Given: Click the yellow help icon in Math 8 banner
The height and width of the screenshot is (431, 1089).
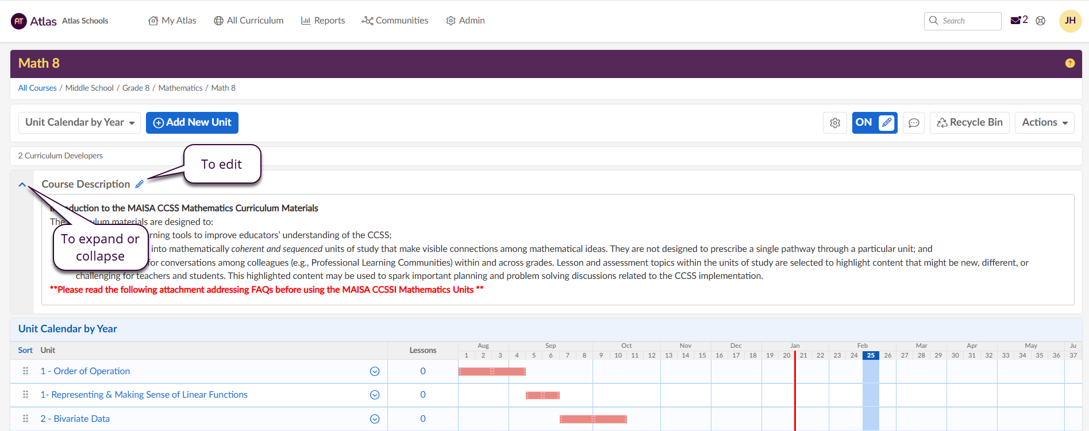Looking at the screenshot, I should [x=1069, y=63].
